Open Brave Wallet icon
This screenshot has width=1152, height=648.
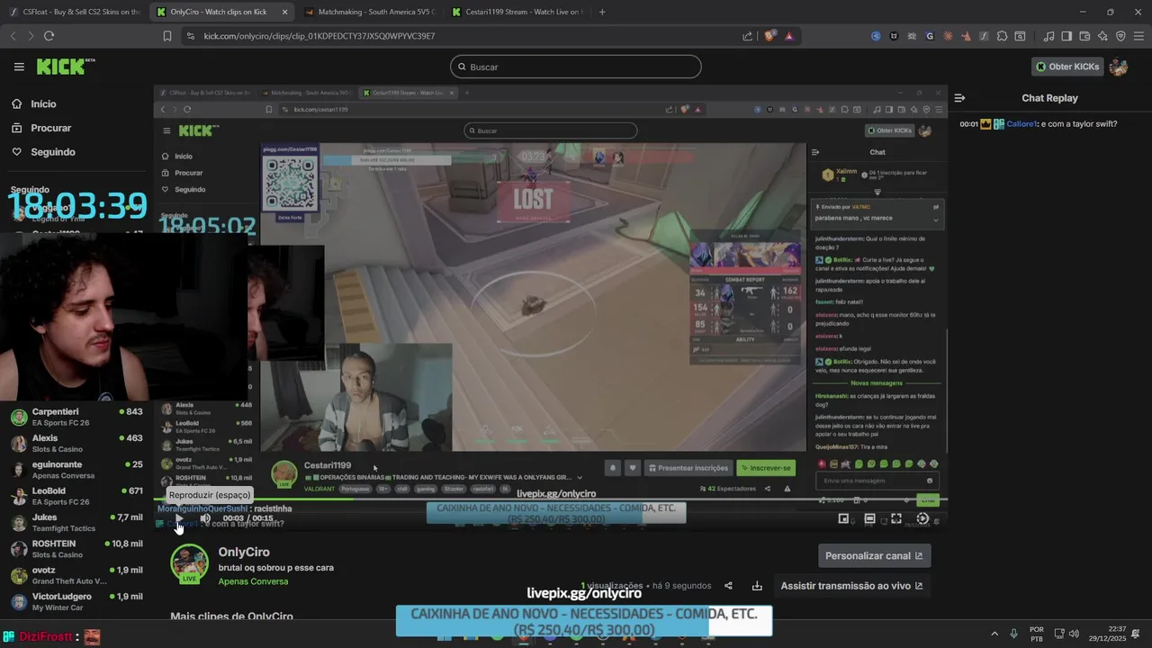pos(1084,36)
